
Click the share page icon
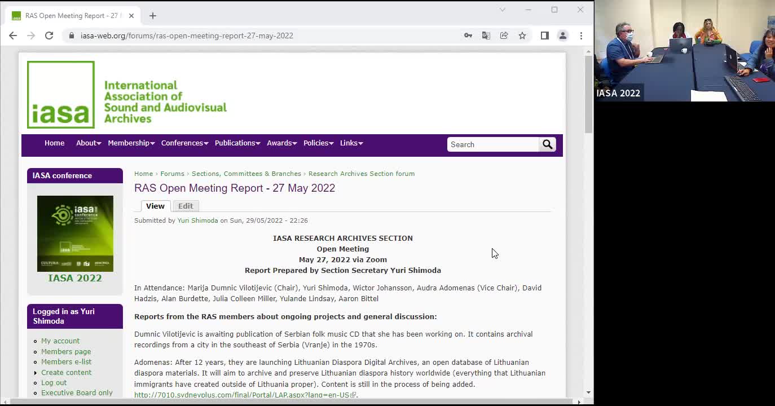coord(504,36)
